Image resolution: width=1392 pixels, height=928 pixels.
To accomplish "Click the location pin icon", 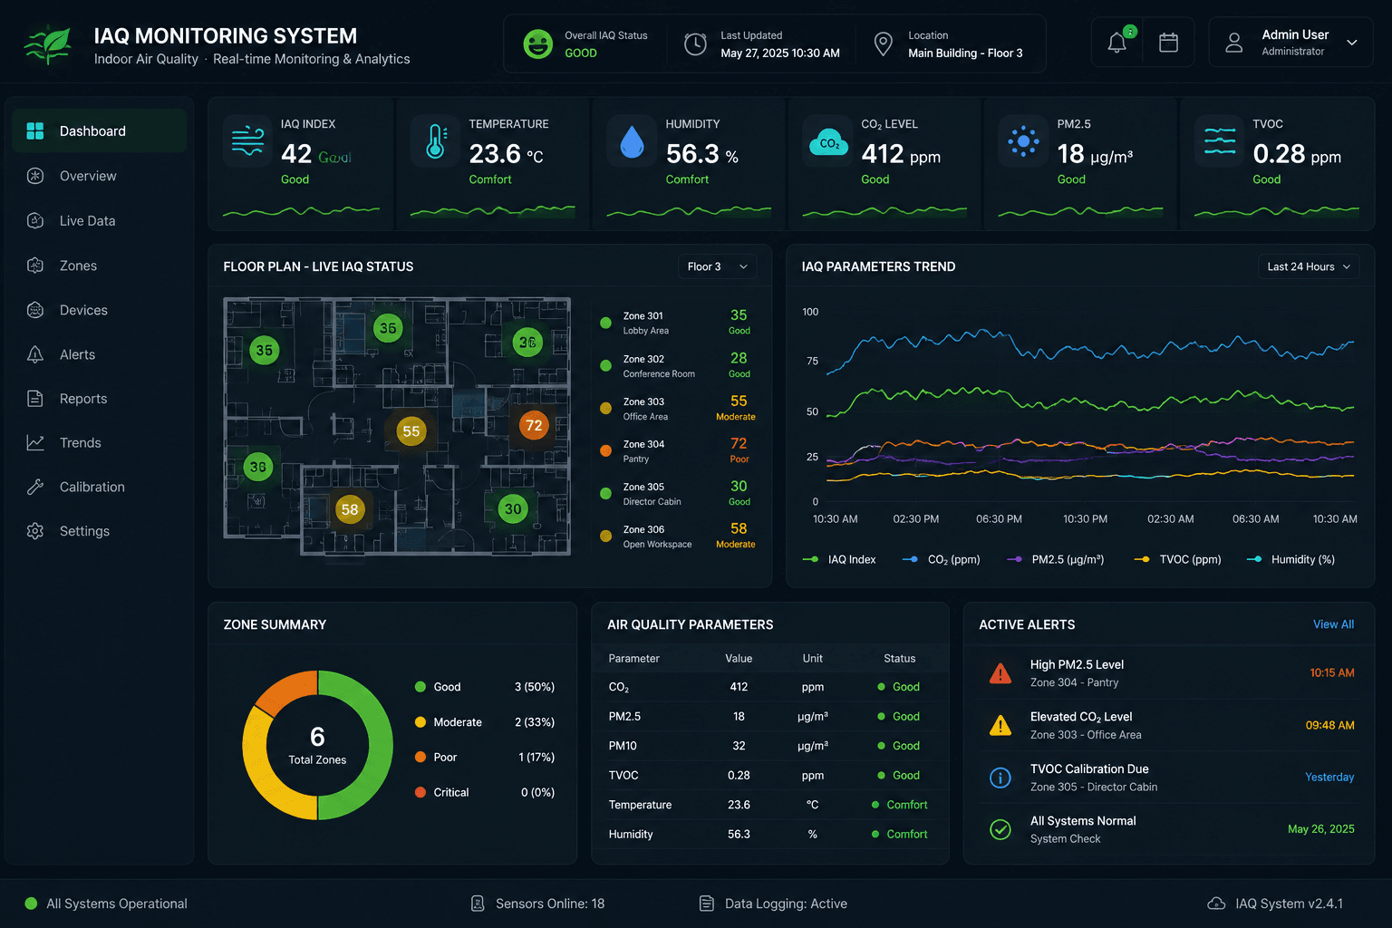I will [x=883, y=43].
